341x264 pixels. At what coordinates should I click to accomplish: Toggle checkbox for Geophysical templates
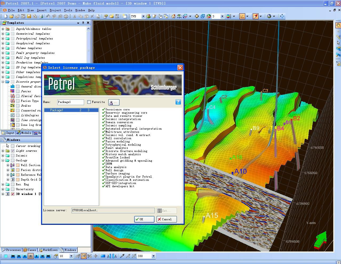coord(13,43)
